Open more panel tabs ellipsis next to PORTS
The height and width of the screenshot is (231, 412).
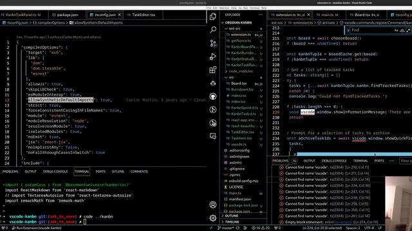click(391, 161)
